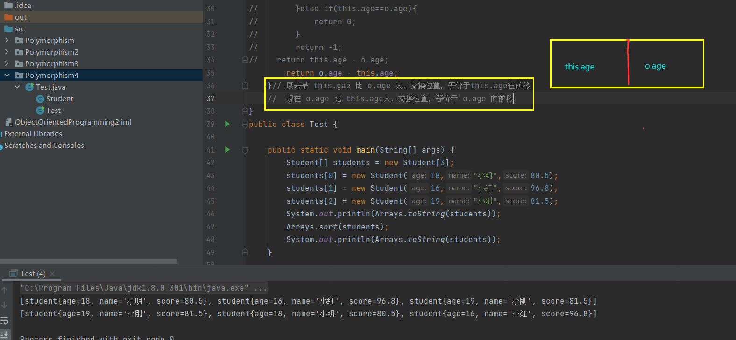Collapse the Polymorphism4 package

coord(7,75)
